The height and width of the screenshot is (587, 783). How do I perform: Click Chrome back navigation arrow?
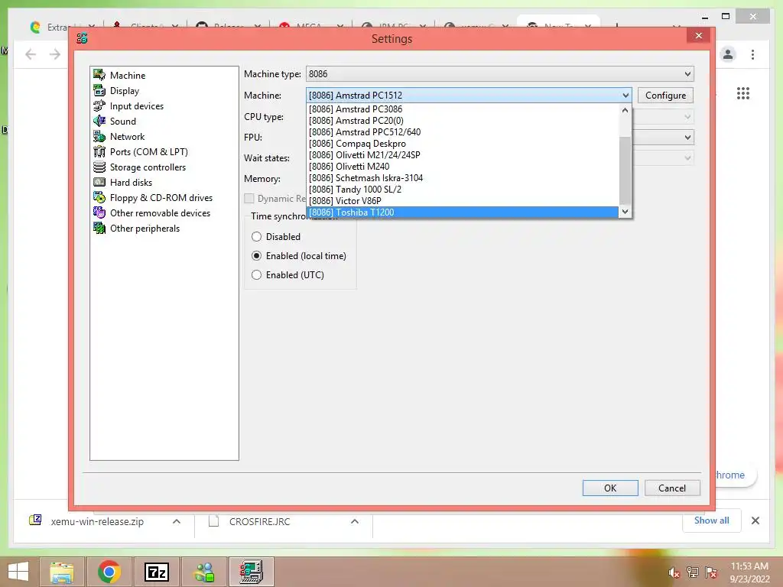tap(31, 54)
